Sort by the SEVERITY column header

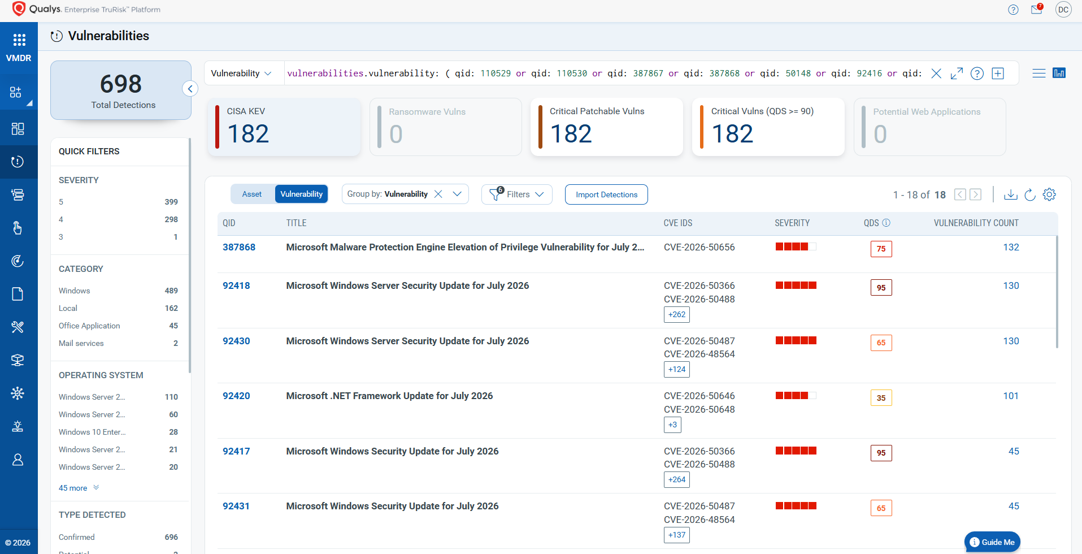click(792, 223)
